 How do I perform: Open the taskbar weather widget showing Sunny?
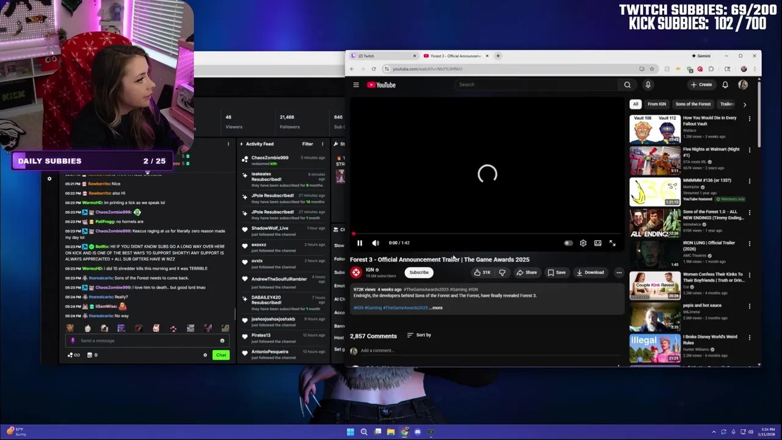(x=16, y=432)
